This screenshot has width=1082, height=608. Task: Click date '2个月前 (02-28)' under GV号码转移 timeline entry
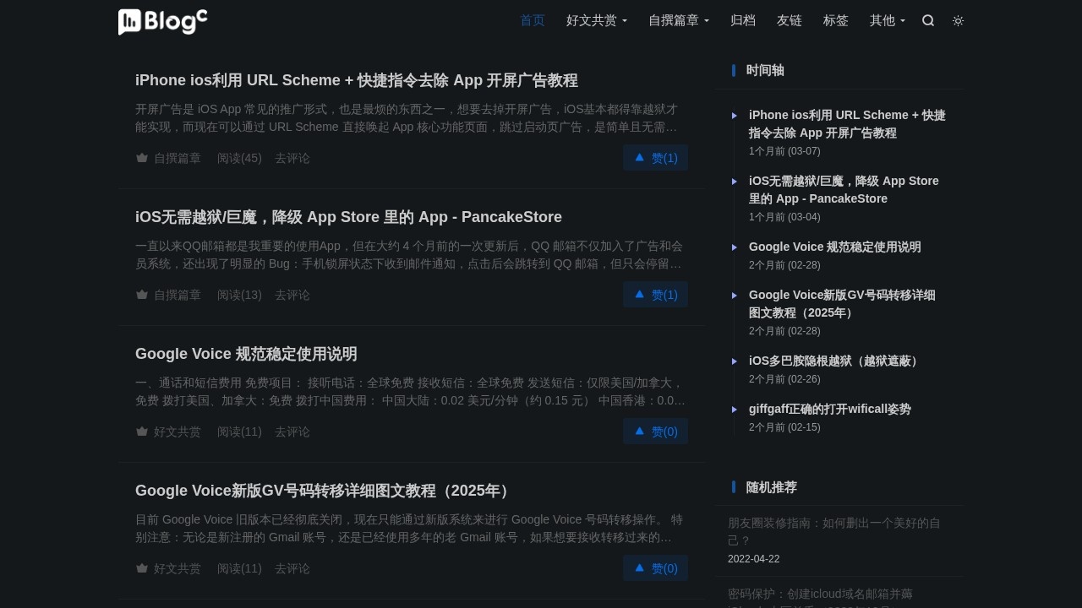tap(784, 331)
